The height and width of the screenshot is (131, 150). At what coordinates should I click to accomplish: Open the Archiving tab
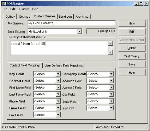[x=82, y=17]
